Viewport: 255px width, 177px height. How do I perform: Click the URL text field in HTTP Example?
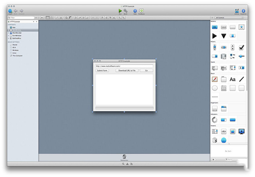[x=124, y=66]
